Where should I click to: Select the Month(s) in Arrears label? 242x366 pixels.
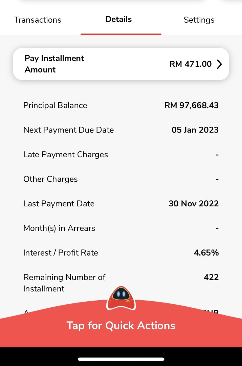(59, 228)
